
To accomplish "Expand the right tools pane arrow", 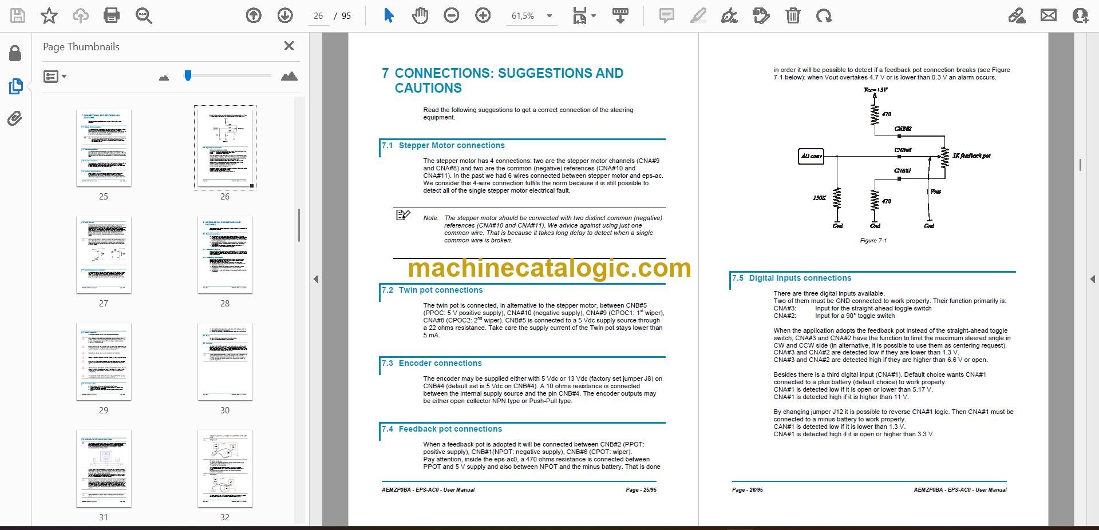I will [1092, 279].
